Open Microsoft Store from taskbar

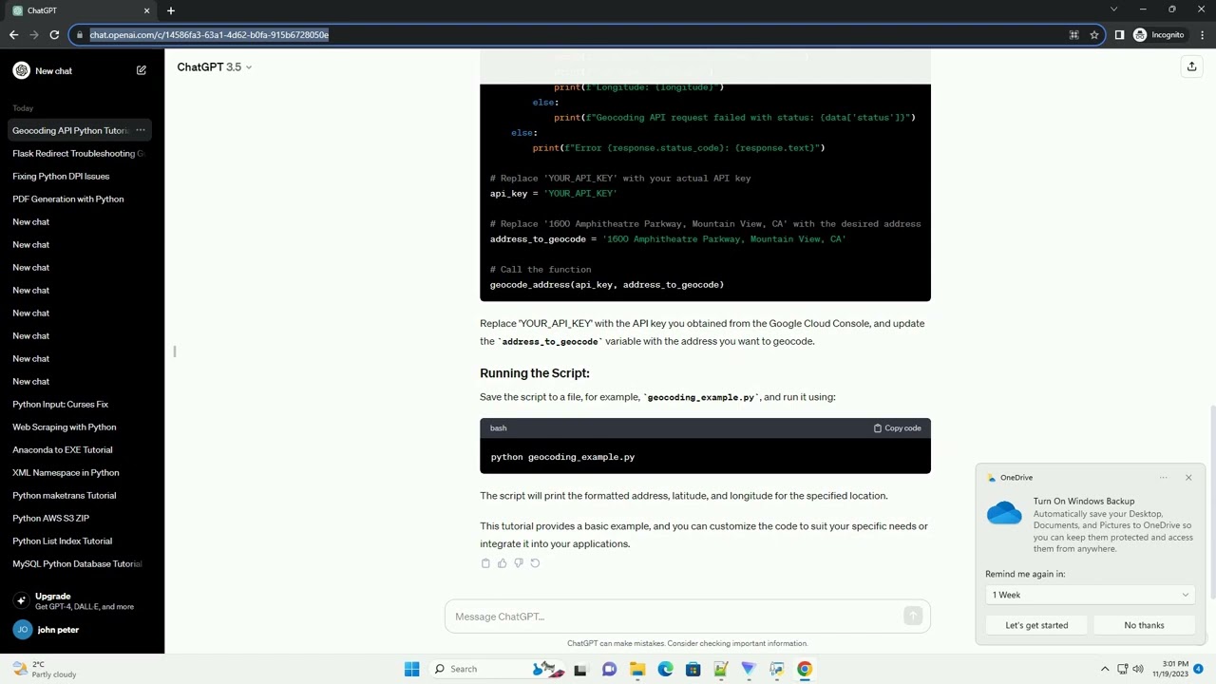693,669
